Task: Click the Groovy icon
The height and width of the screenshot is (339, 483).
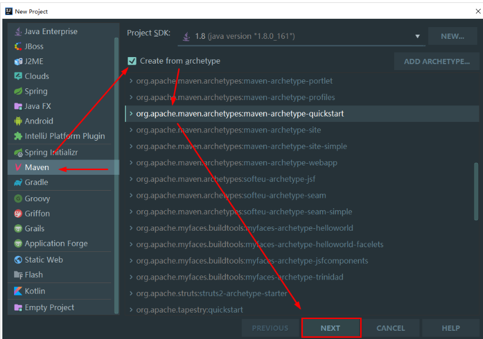Action: pyautogui.click(x=18, y=198)
